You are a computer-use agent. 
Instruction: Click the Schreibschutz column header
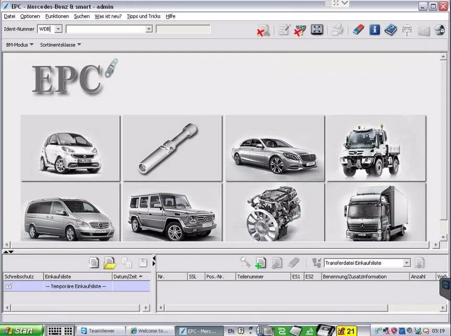(23, 276)
